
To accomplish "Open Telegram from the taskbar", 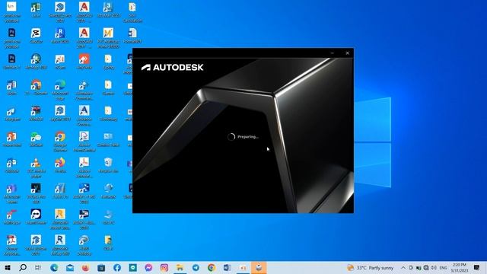I will point(196,267).
